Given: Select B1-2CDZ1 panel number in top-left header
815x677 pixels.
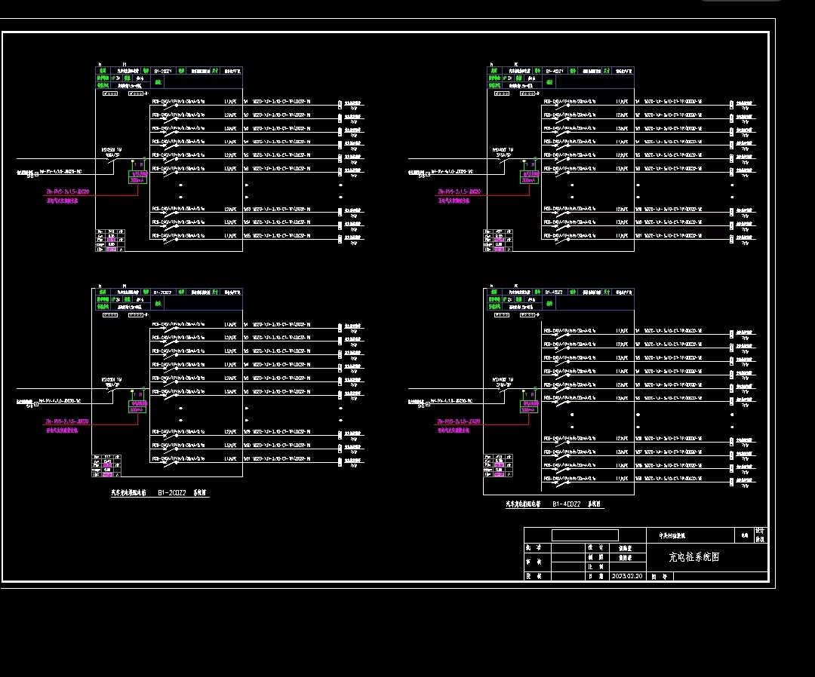Looking at the screenshot, I should (164, 70).
